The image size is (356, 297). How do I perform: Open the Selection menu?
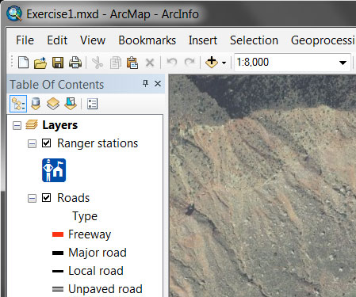(254, 40)
